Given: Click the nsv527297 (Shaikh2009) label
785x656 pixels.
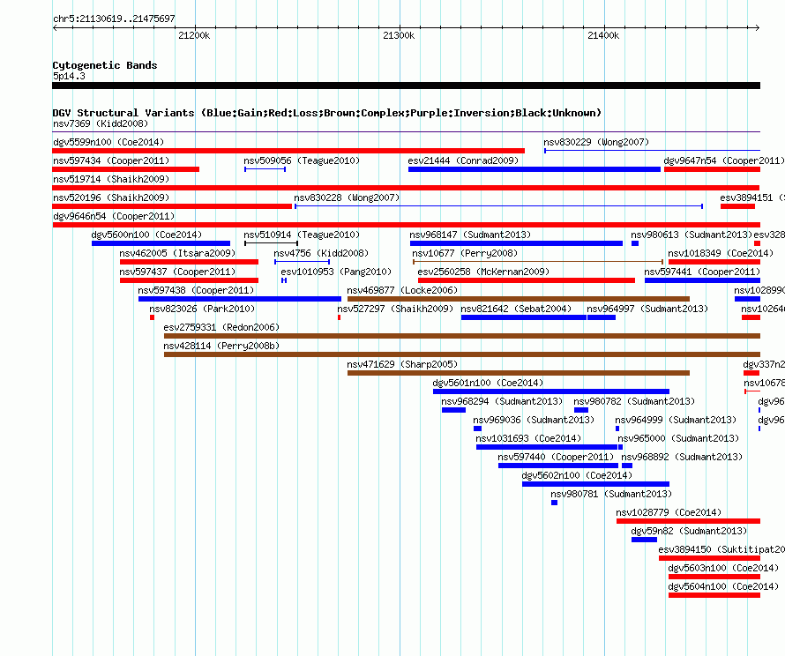Looking at the screenshot, I should 395,309.
